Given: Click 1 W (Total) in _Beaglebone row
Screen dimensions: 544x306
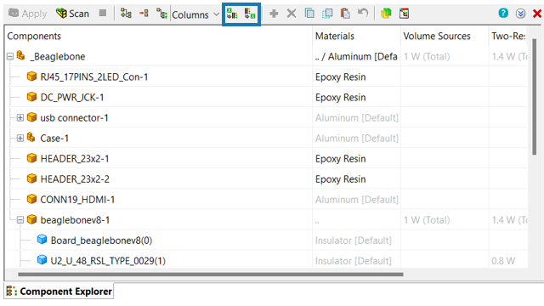Looking at the screenshot, I should click(x=427, y=57).
